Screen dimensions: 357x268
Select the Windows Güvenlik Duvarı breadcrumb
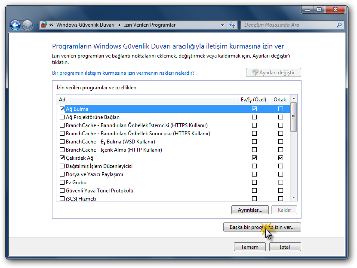point(85,25)
